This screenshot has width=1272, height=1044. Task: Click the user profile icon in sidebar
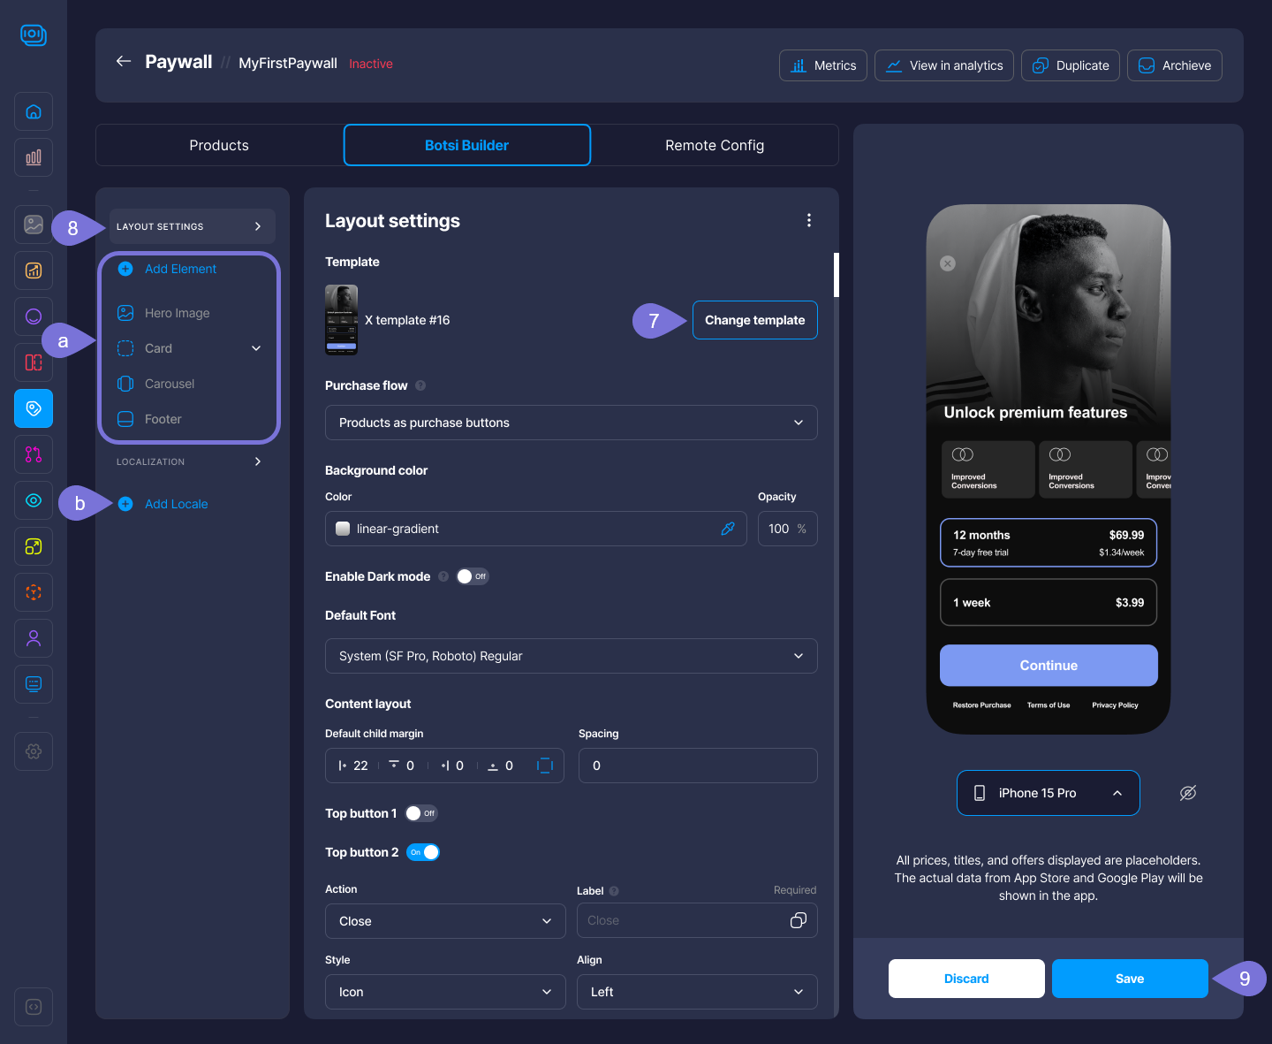click(34, 638)
